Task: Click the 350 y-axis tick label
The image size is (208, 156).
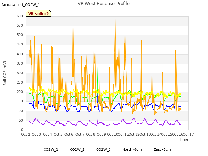Action: point(20,64)
